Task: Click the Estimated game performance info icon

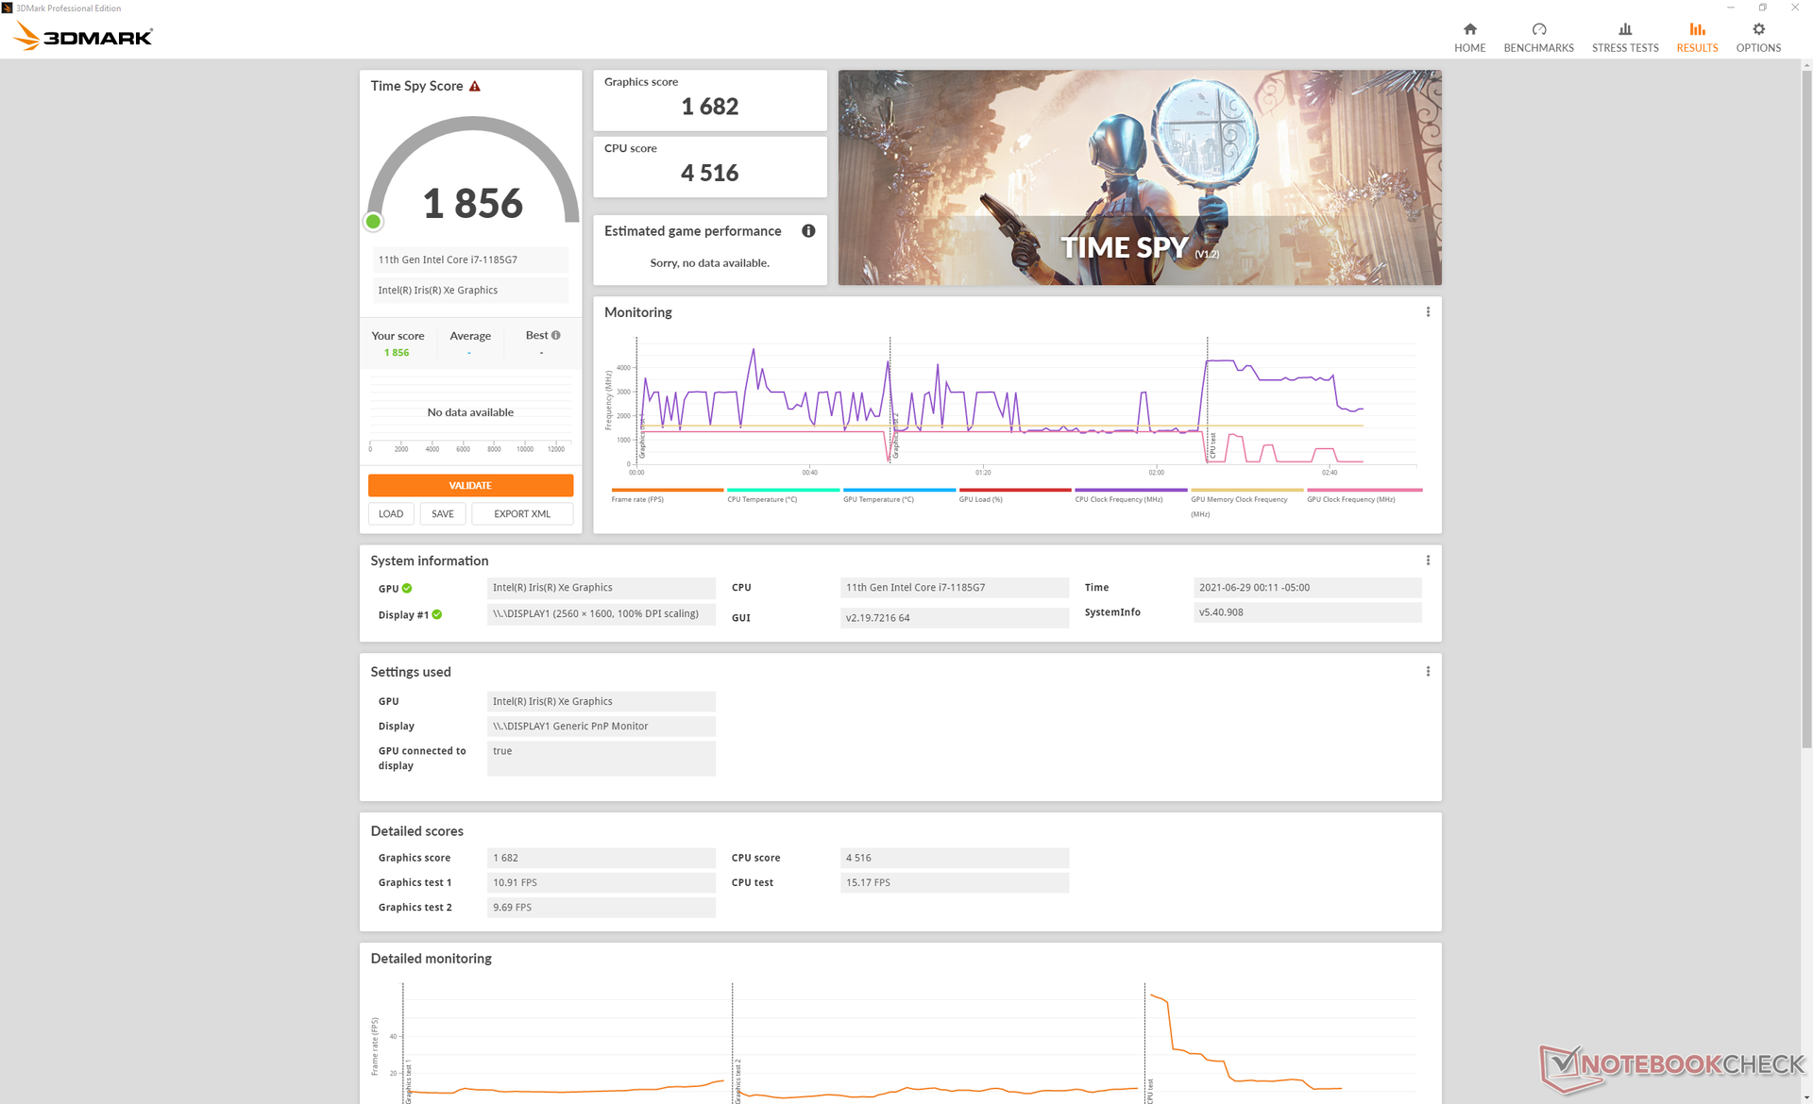Action: (x=808, y=231)
